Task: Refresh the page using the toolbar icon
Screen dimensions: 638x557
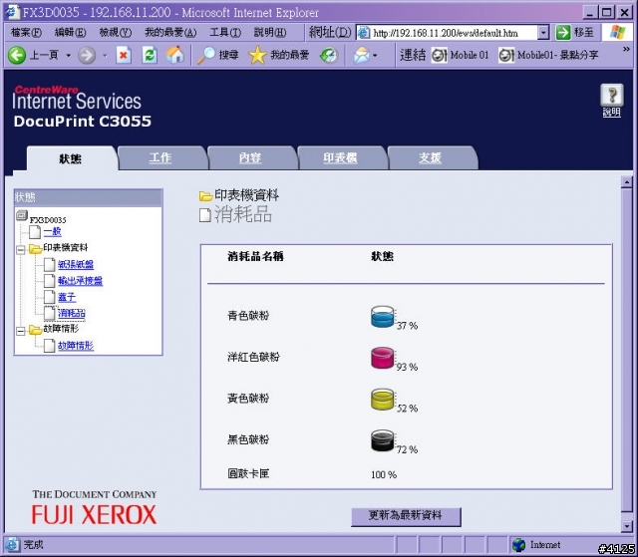Action: coord(150,55)
